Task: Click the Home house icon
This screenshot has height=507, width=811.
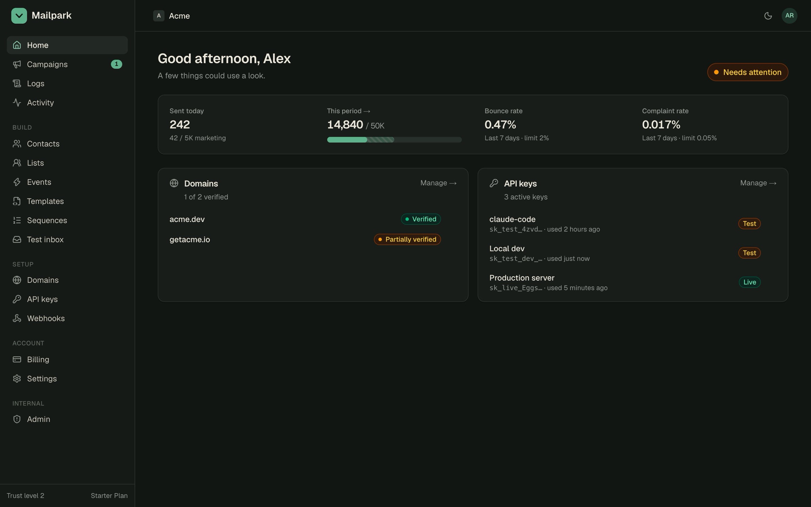Action: [x=17, y=45]
